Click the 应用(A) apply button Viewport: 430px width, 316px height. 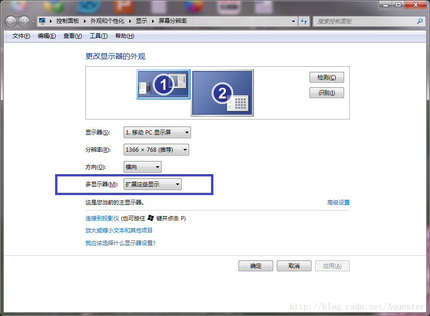pos(332,266)
